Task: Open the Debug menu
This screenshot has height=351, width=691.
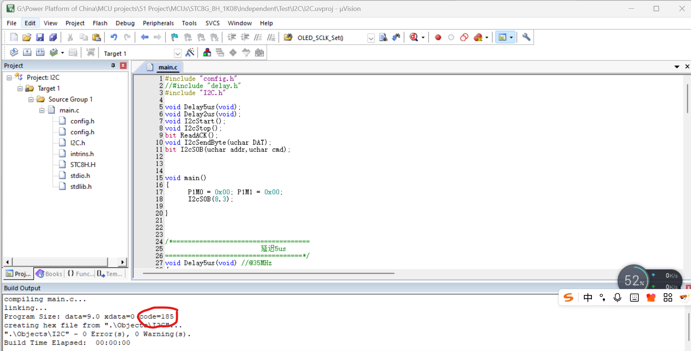Action: pyautogui.click(x=125, y=23)
